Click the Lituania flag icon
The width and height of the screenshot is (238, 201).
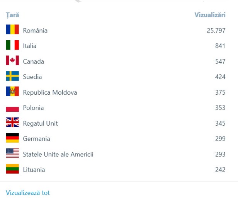click(12, 169)
